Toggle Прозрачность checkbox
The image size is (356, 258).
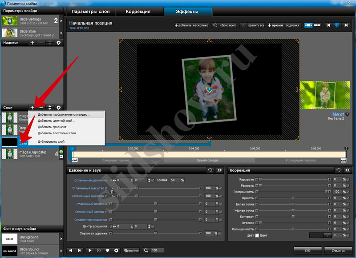[x=348, y=192]
